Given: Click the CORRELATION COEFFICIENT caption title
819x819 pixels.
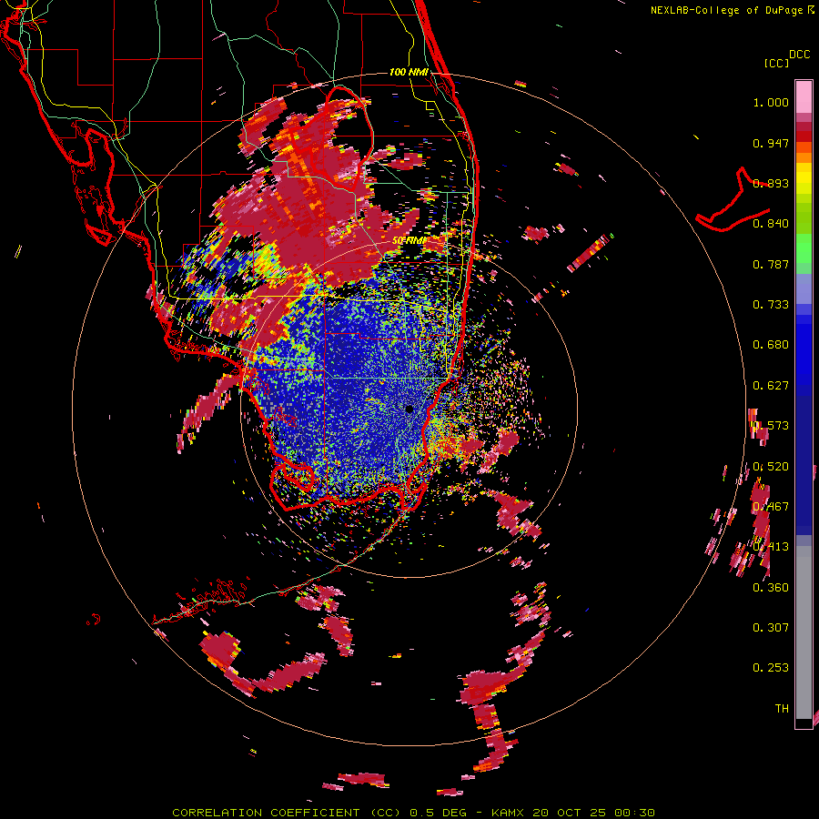Looking at the screenshot, I should click(x=266, y=813).
